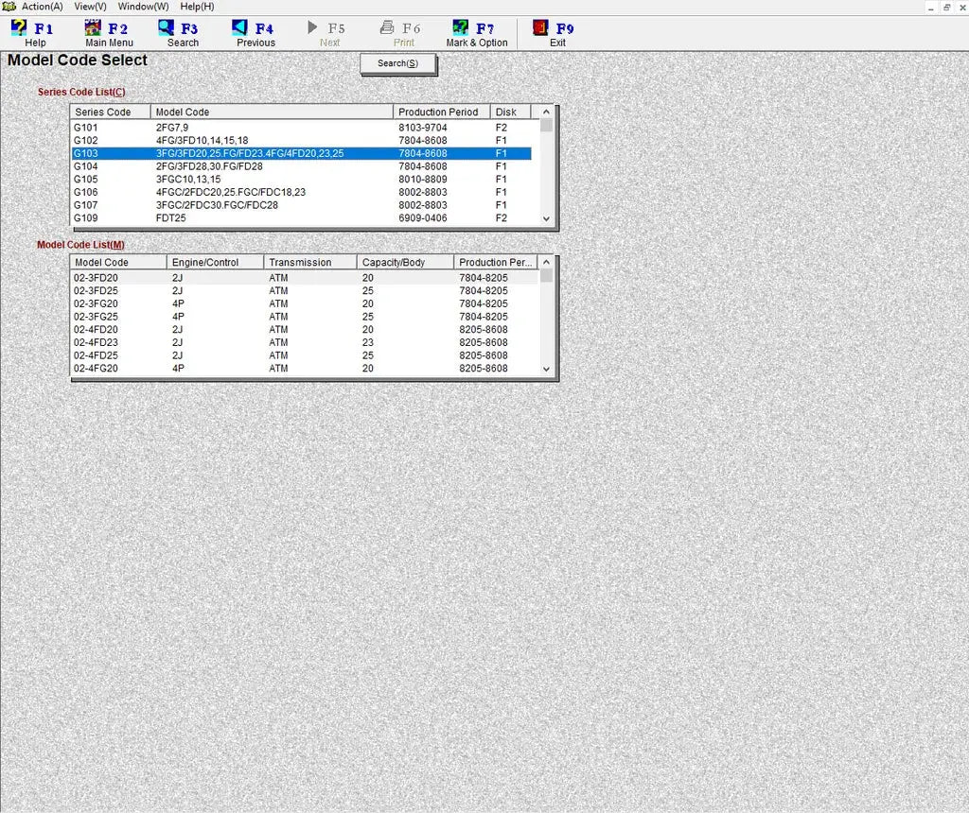Go back with F4 Previous icon
The height and width of the screenshot is (813, 969).
coord(240,28)
